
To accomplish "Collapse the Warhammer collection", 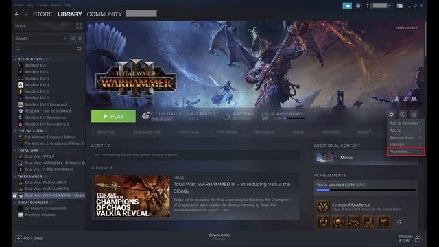I will [15, 176].
